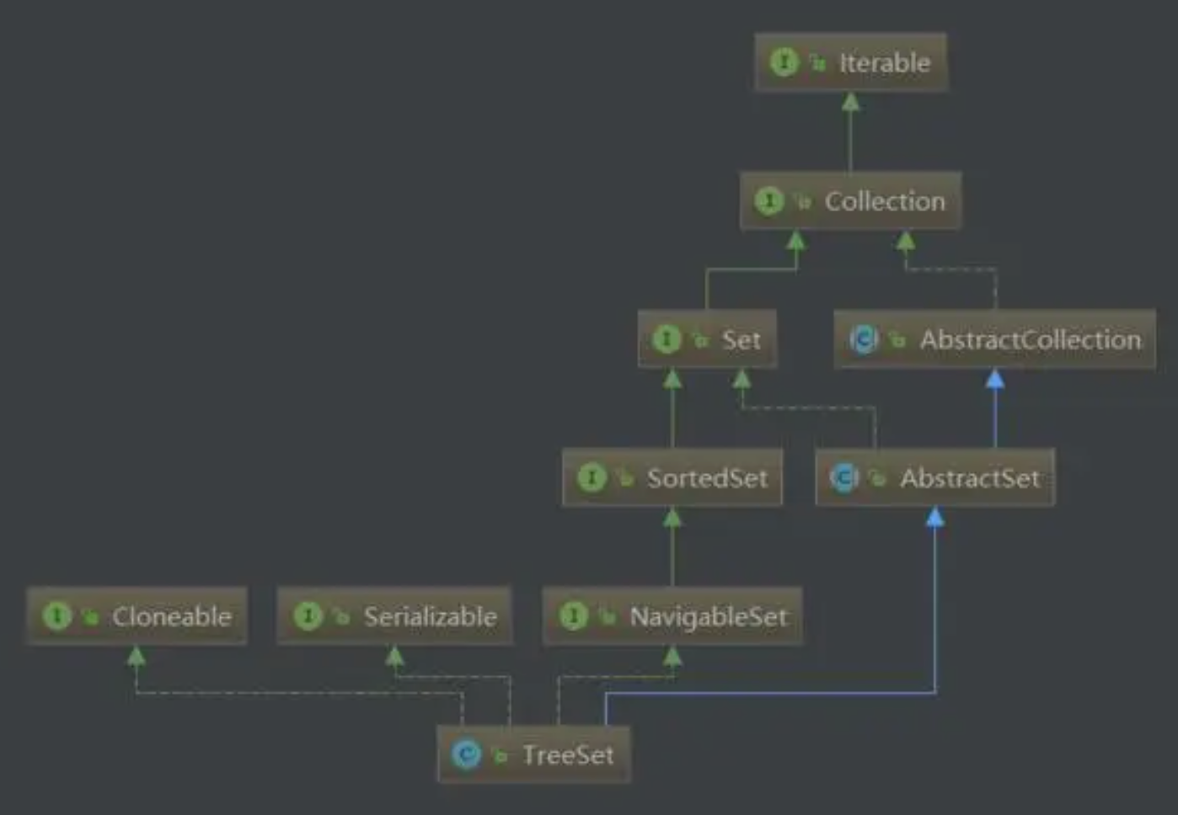
Task: Select the NavigableSet node label
Action: tap(709, 617)
